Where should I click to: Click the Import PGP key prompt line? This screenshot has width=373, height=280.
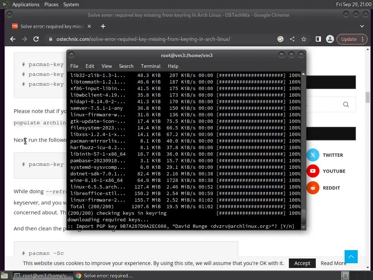(181, 226)
